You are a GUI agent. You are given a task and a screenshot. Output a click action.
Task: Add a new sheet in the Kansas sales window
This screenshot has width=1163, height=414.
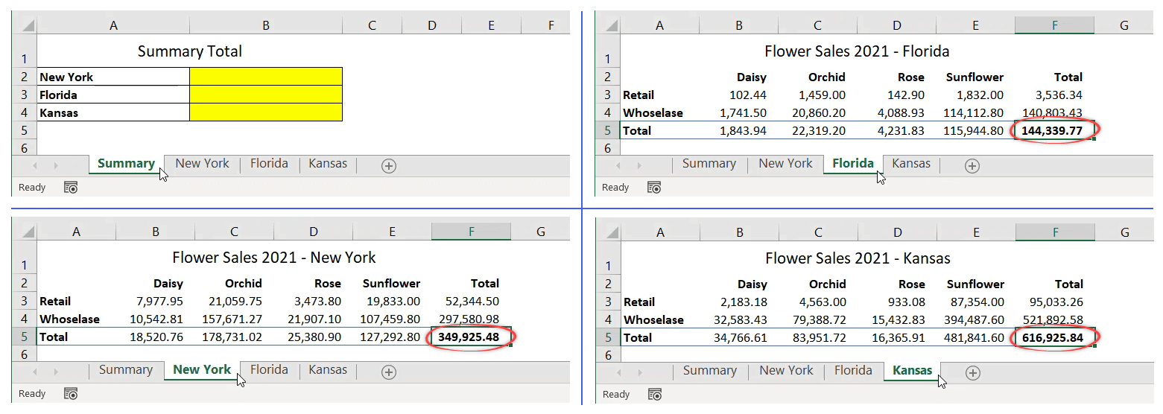click(x=972, y=373)
